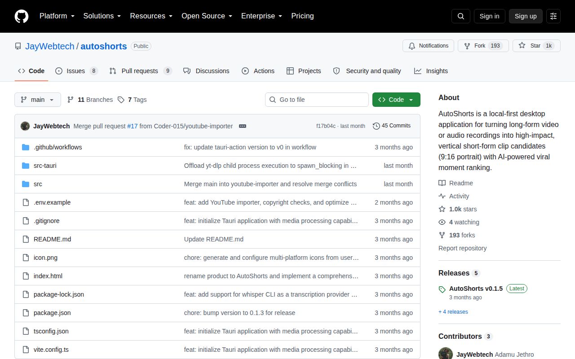Open the Readme link in About
575x359 pixels.
tap(456, 183)
